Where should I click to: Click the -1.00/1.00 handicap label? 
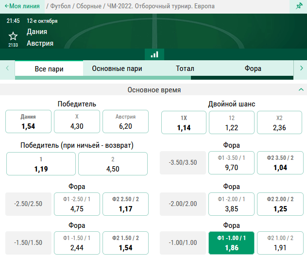pyautogui.click(x=183, y=243)
